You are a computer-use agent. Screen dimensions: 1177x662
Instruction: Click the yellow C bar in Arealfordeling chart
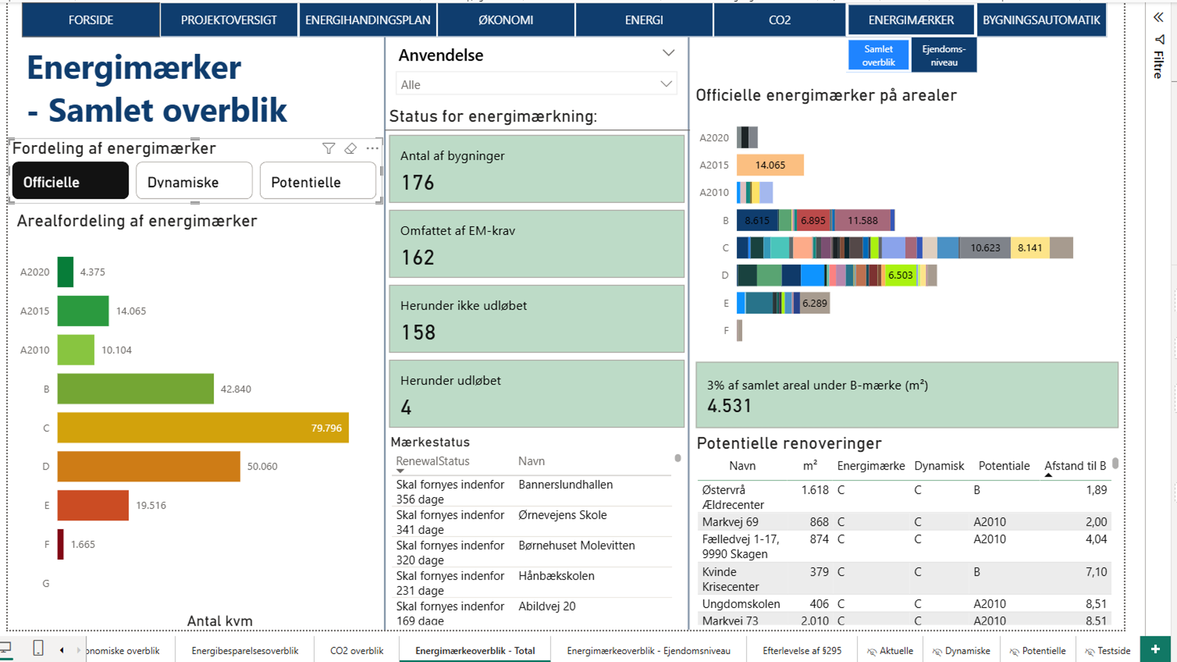tap(202, 428)
